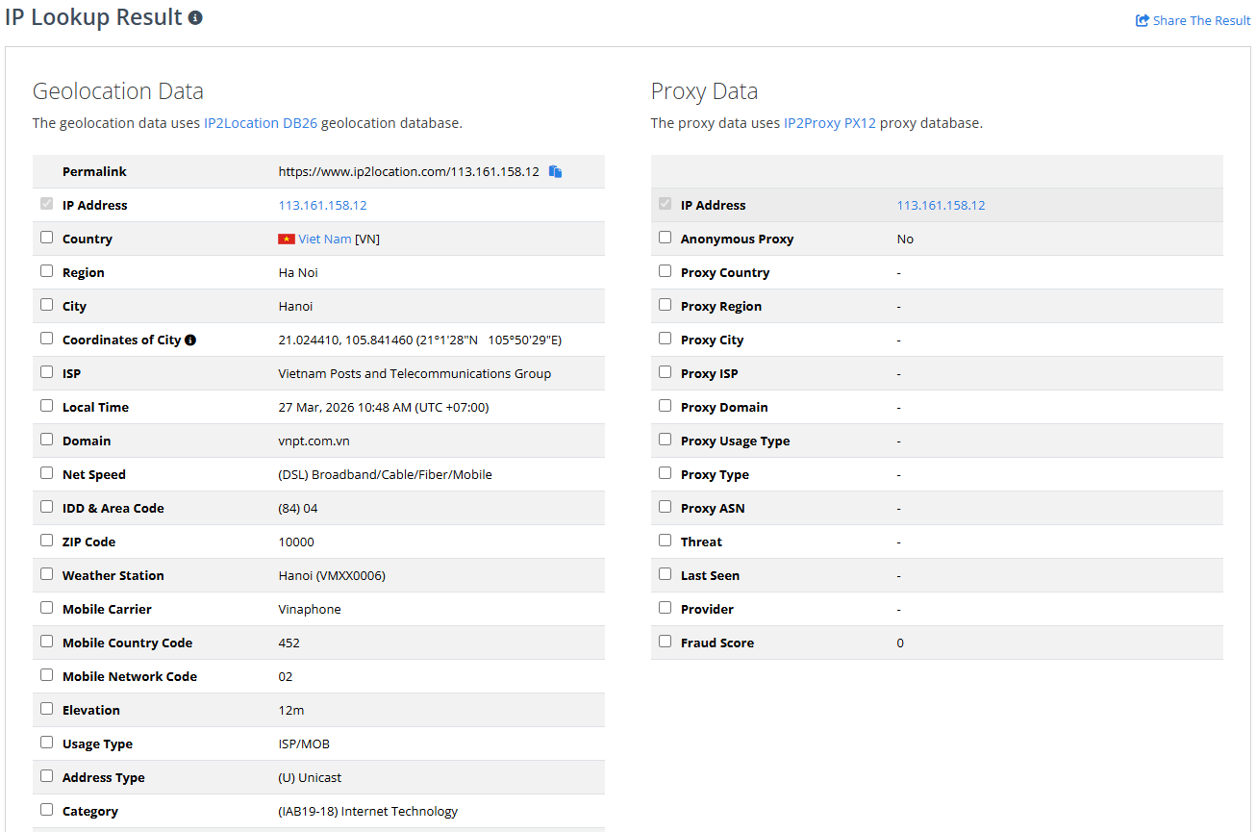Viewport: 1256px width, 832px height.
Task: Select the ISP checkbox
Action: point(46,371)
